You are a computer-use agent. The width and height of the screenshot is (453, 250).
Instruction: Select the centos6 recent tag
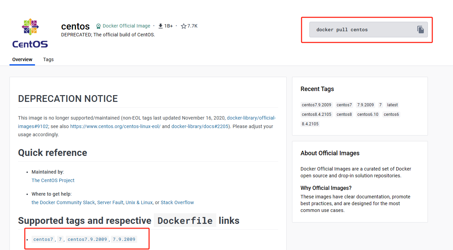coord(391,114)
